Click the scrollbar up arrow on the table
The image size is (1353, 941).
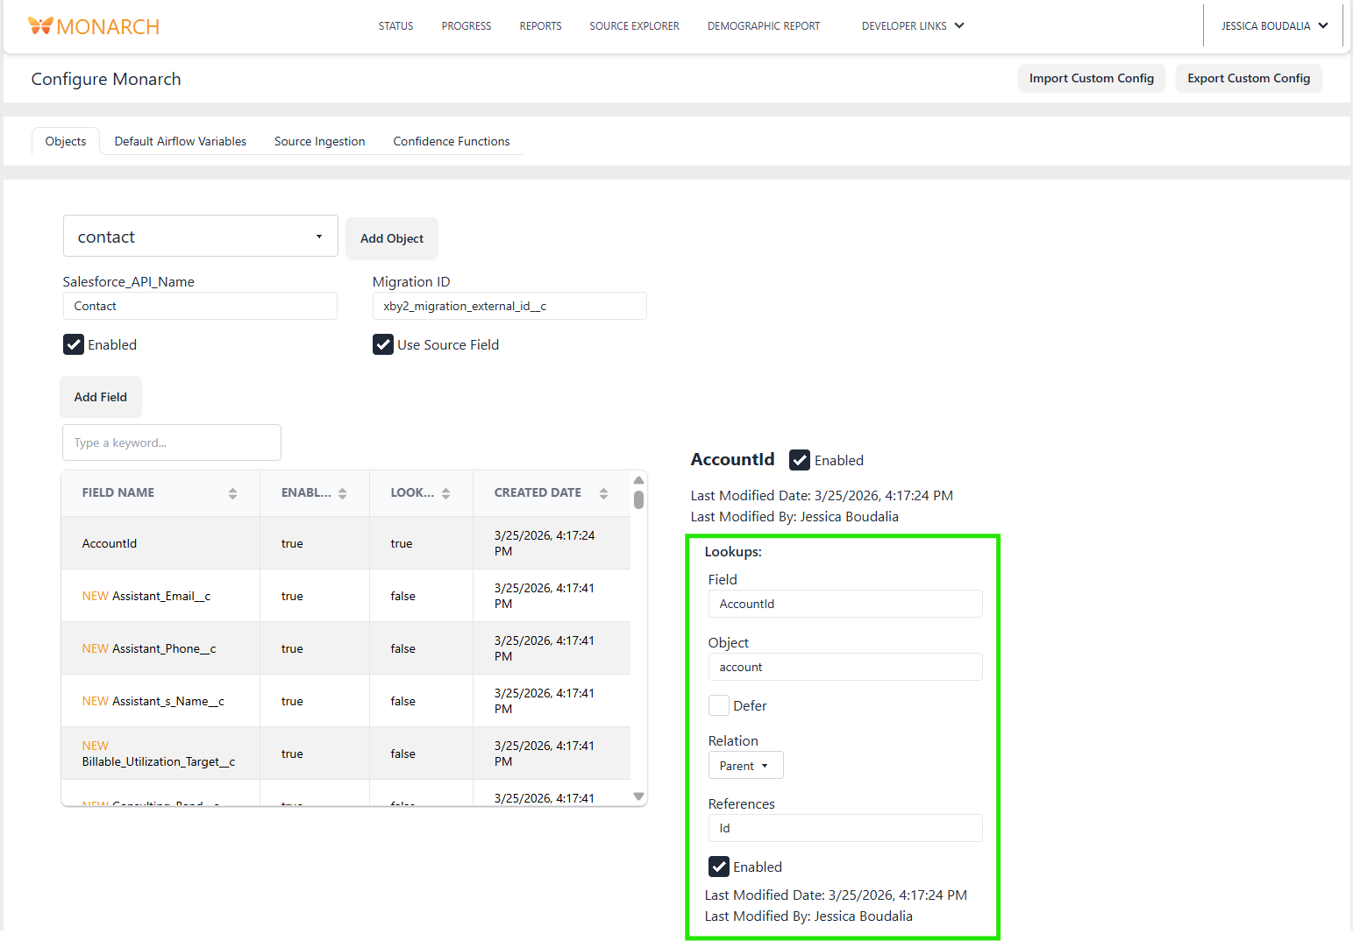[x=638, y=479]
